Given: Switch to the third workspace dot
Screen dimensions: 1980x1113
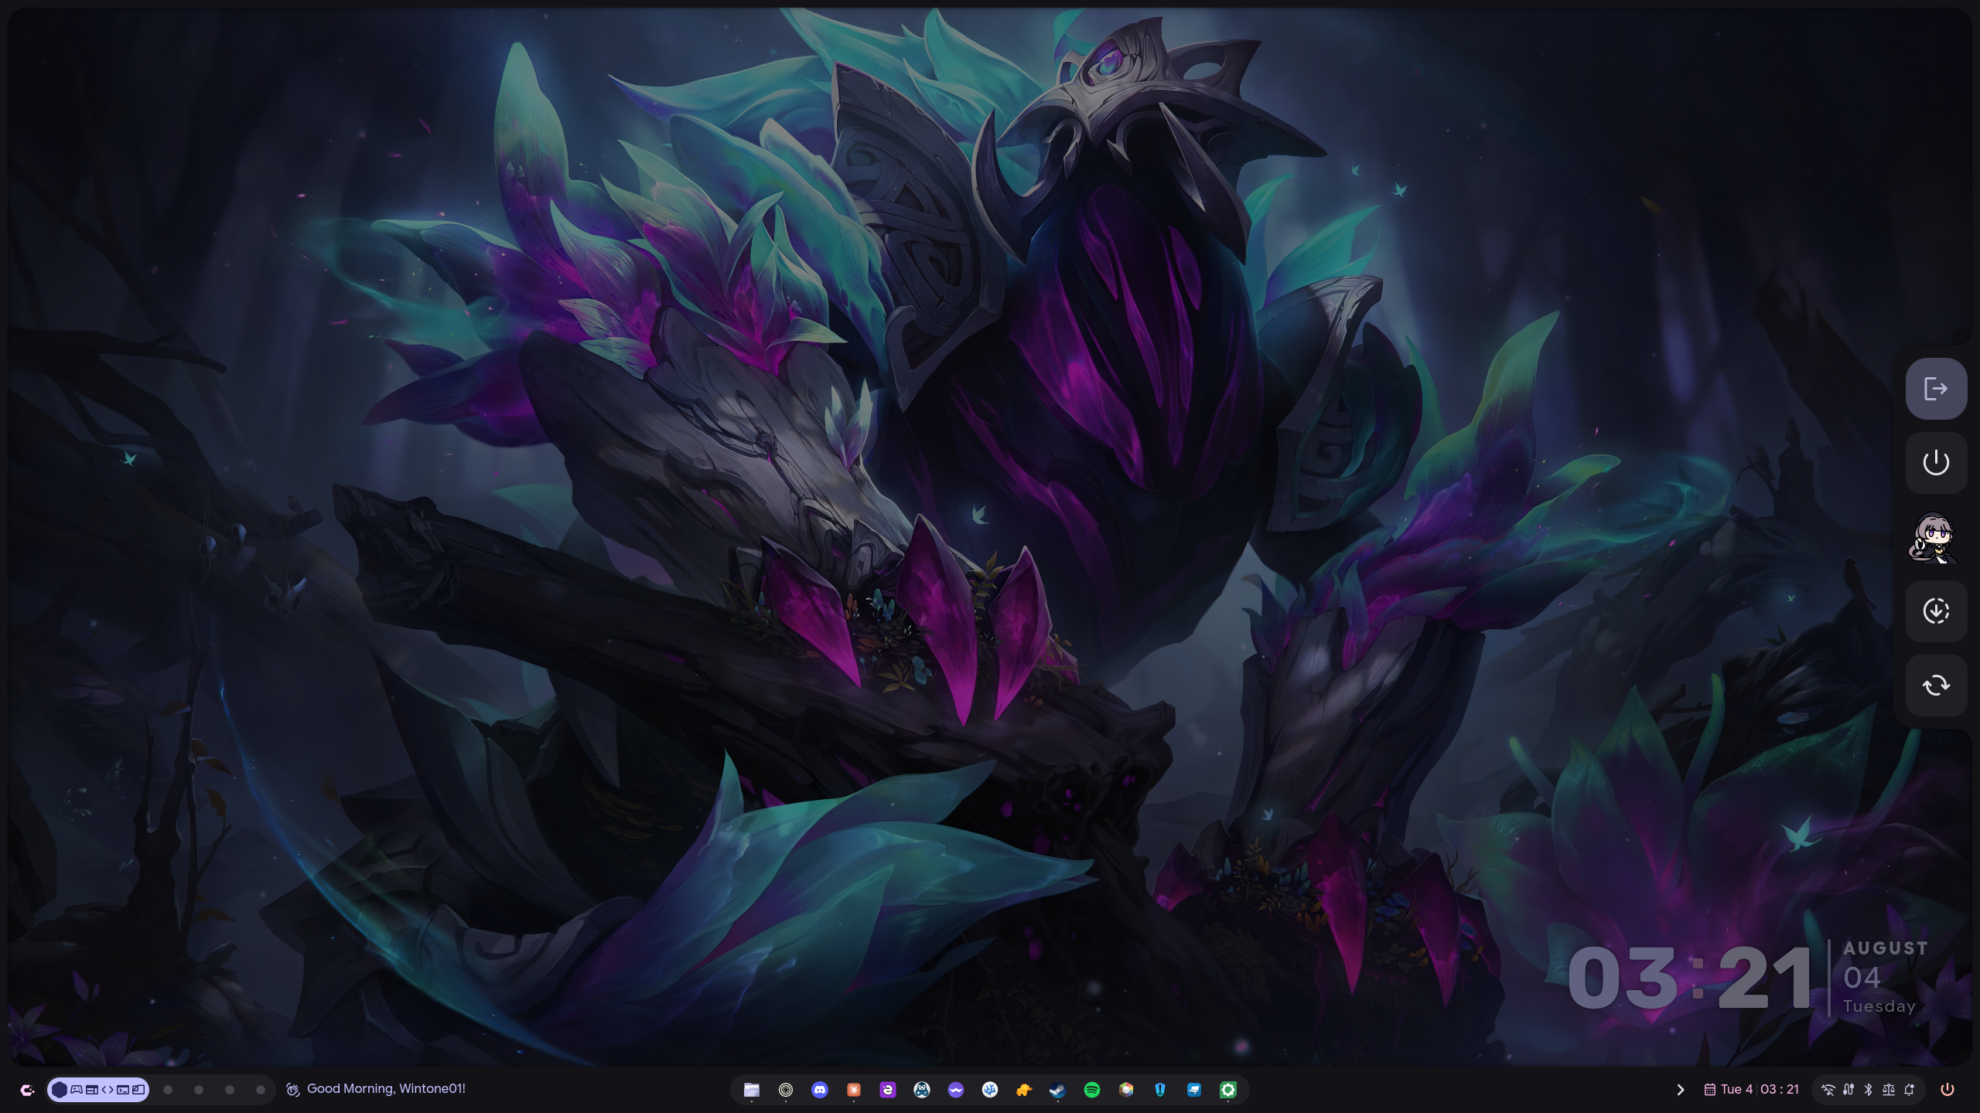Looking at the screenshot, I should pyautogui.click(x=199, y=1090).
